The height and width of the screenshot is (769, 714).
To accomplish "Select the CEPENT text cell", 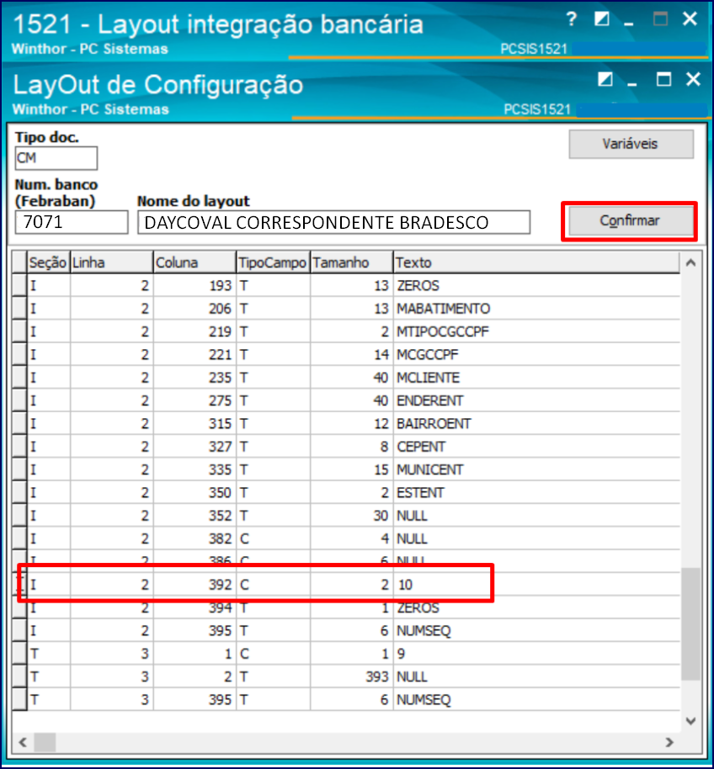I will (x=537, y=447).
